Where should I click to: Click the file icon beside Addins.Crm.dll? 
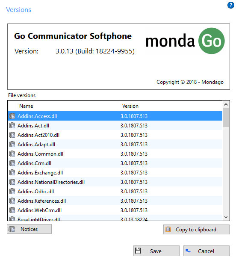(12, 163)
